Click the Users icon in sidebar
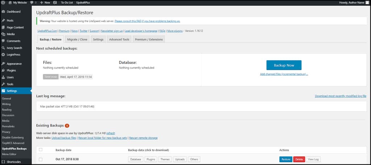Image resolution: width=371 pixels, height=165 pixels. (3, 77)
